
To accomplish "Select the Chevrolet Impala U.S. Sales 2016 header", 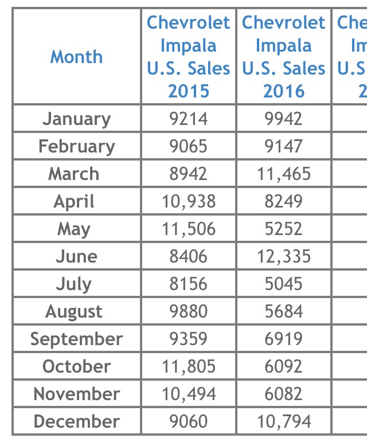I will tap(284, 56).
